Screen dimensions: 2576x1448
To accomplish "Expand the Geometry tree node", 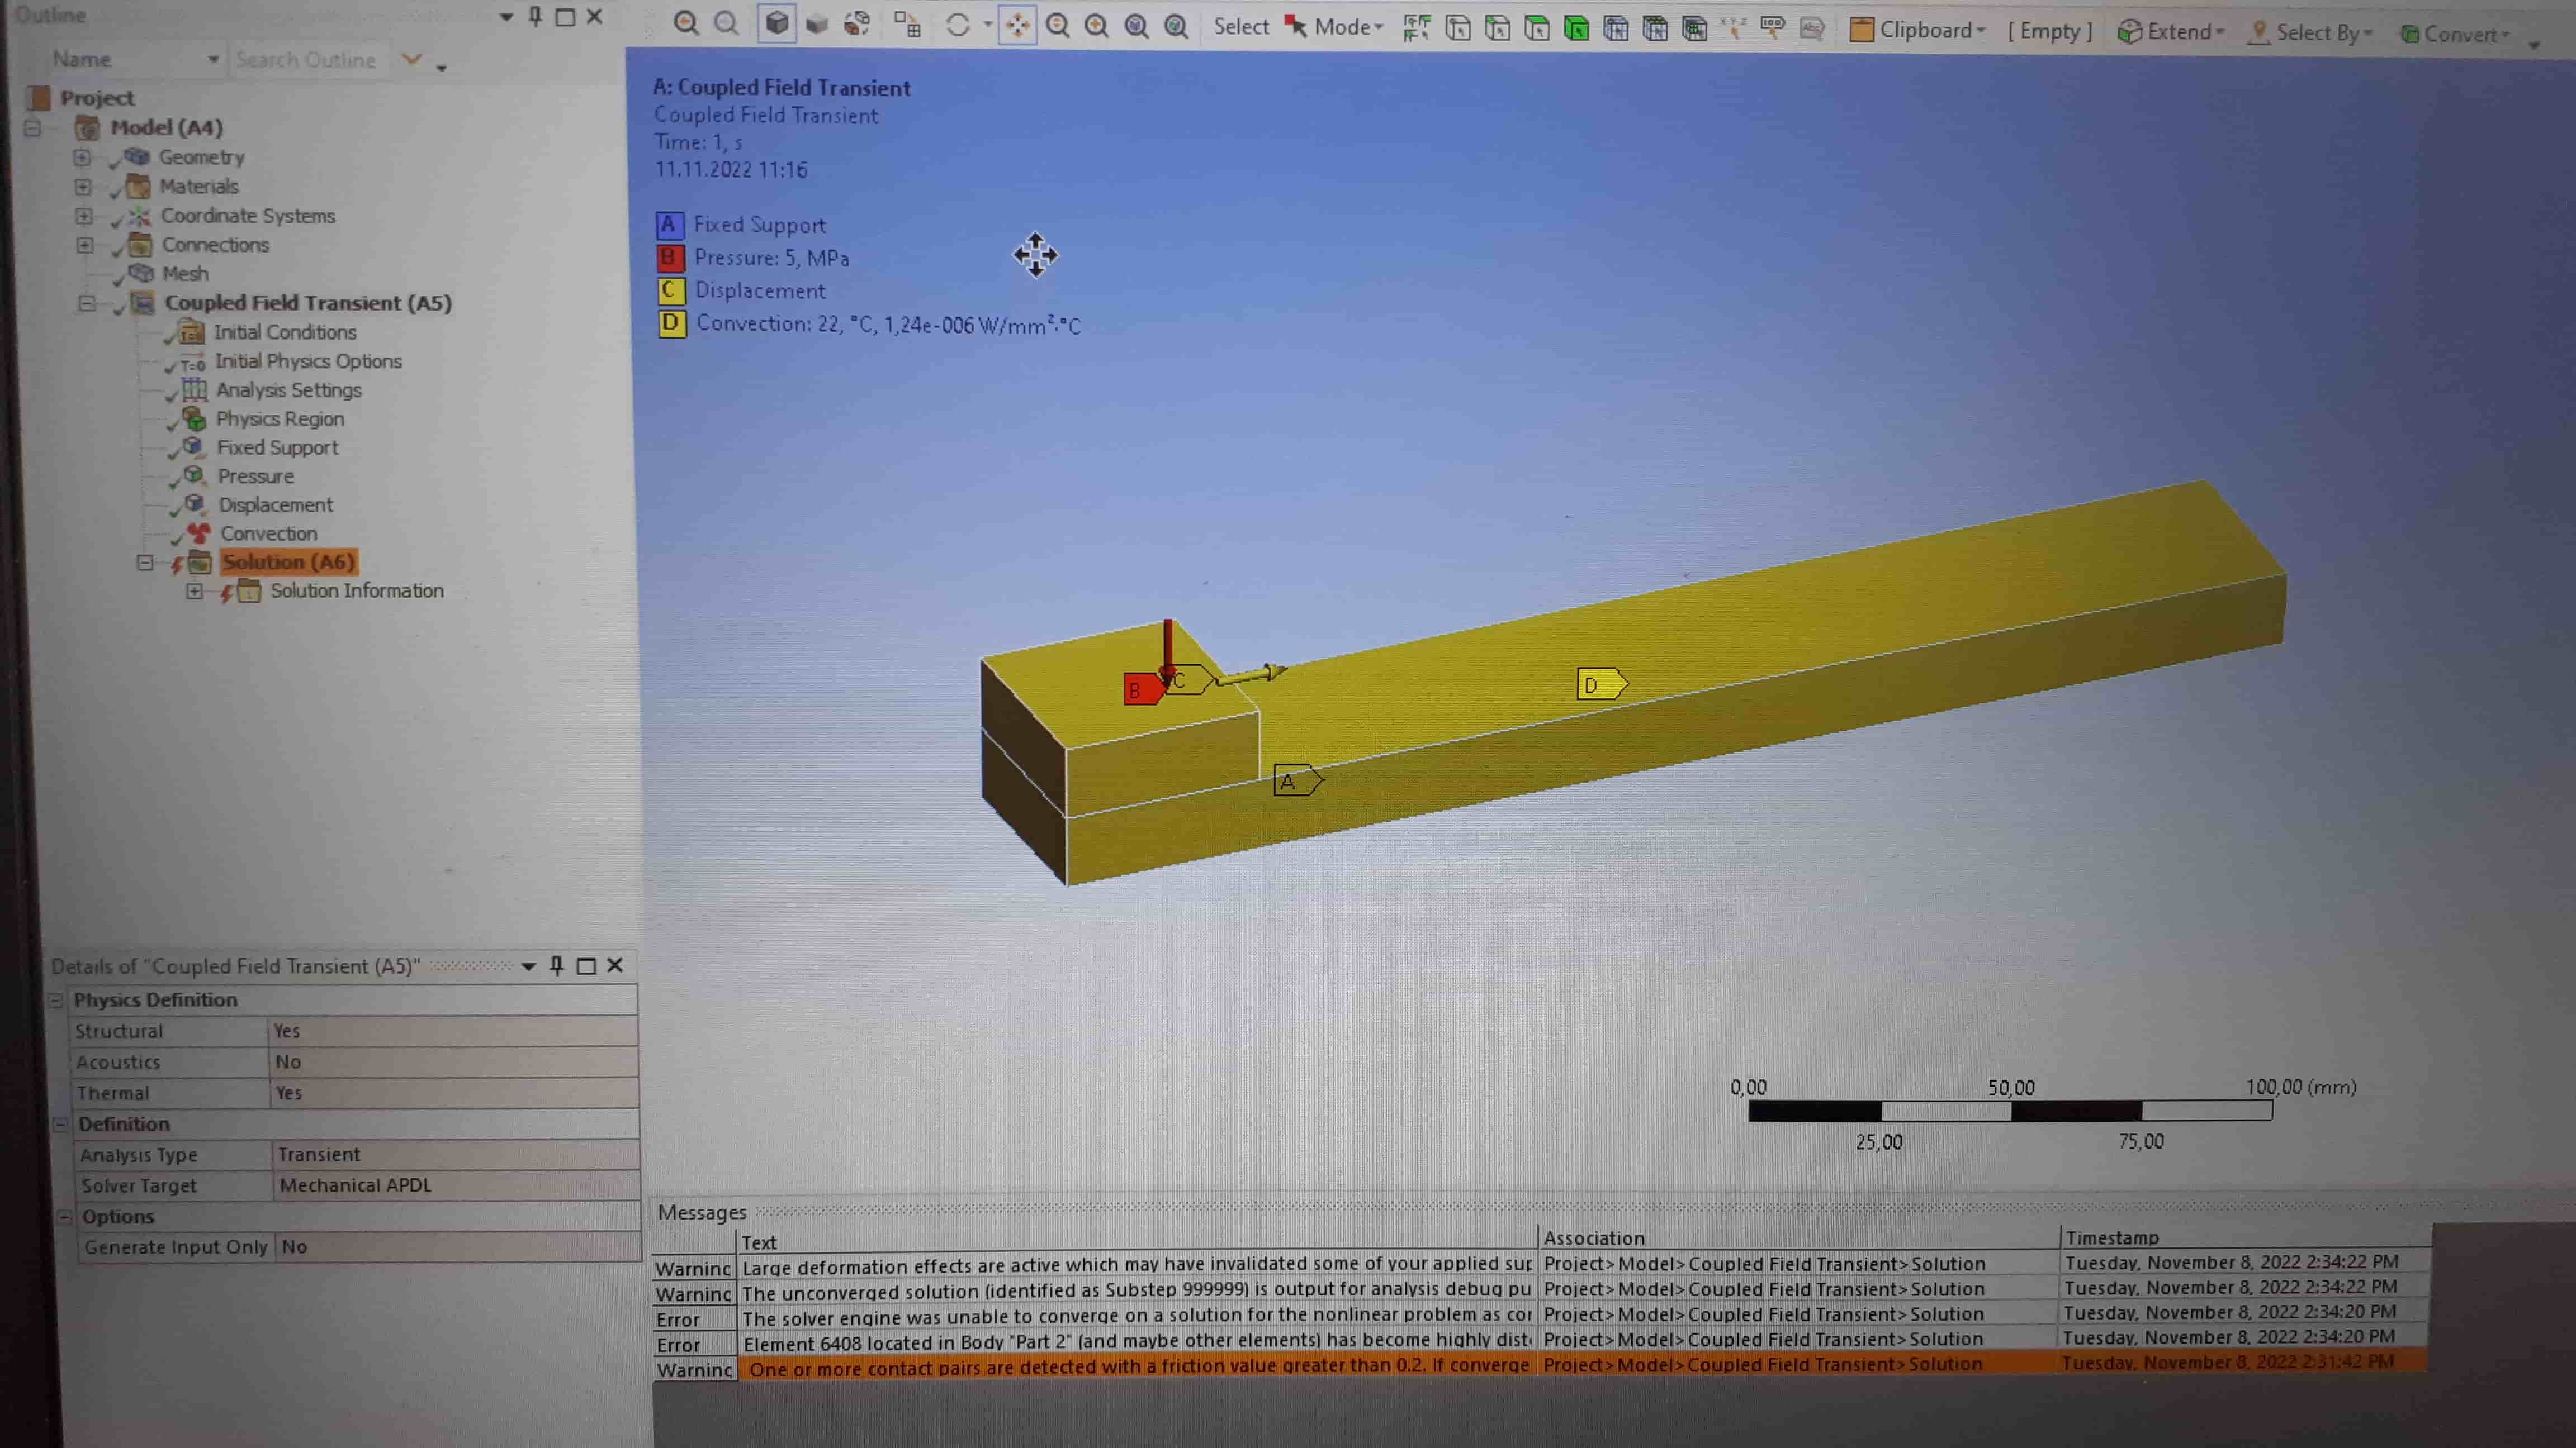I will (x=82, y=158).
